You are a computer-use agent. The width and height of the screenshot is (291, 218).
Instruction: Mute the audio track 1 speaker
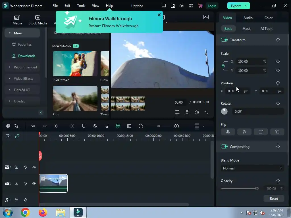25,200
